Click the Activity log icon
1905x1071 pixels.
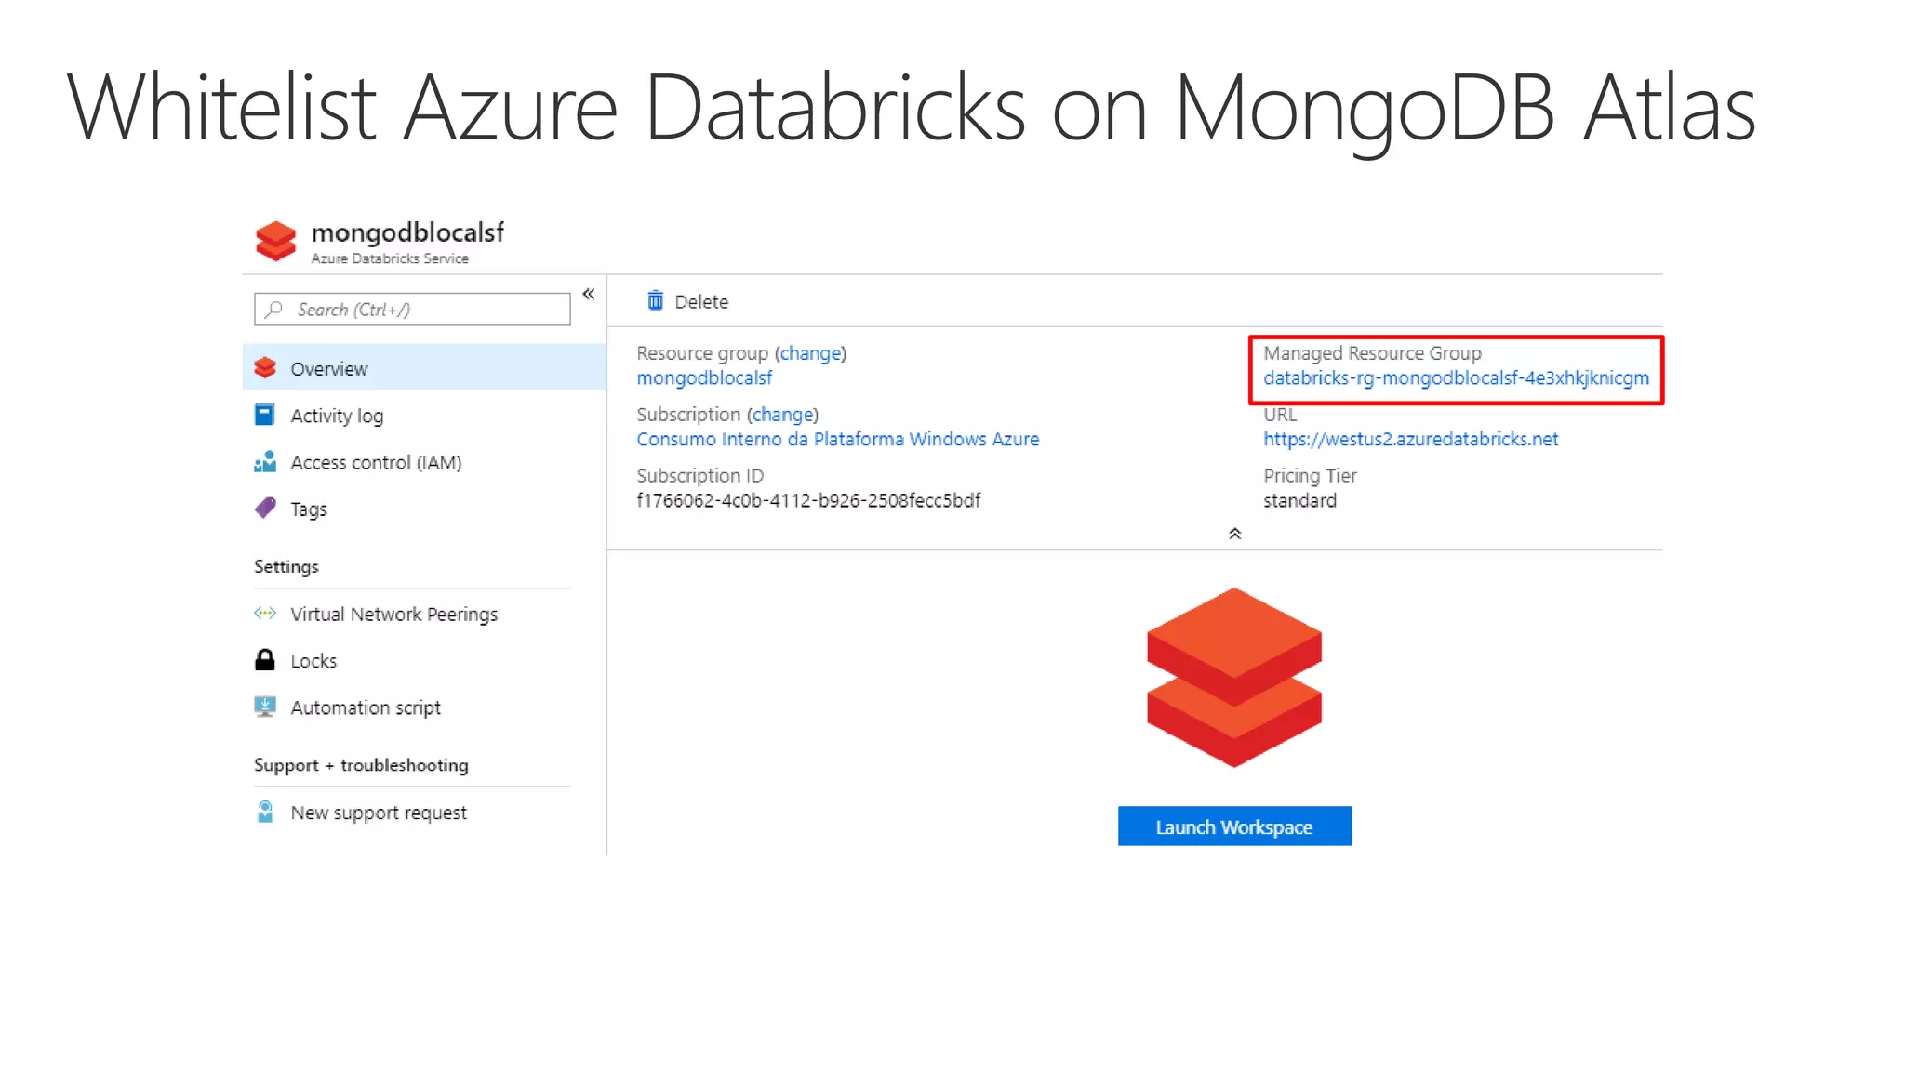click(265, 415)
